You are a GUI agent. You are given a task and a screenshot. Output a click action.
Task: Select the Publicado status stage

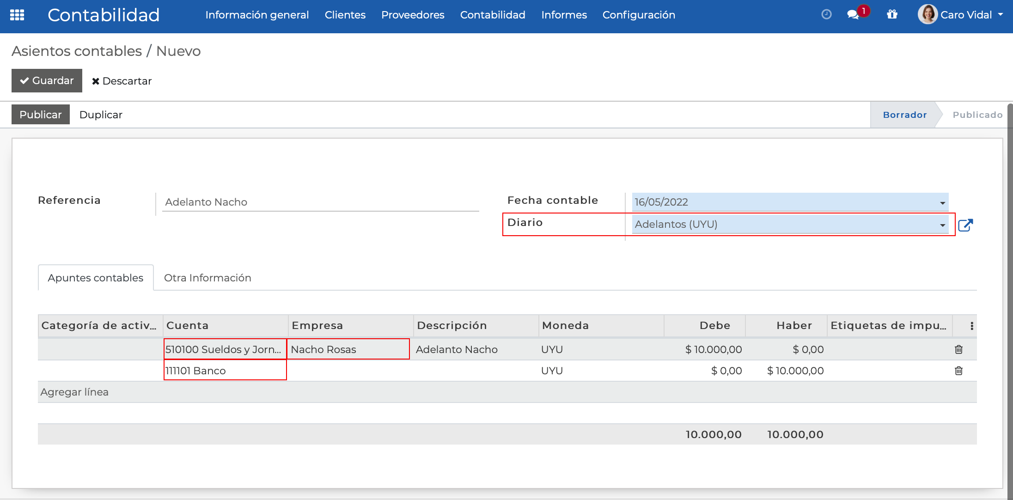pyautogui.click(x=977, y=115)
